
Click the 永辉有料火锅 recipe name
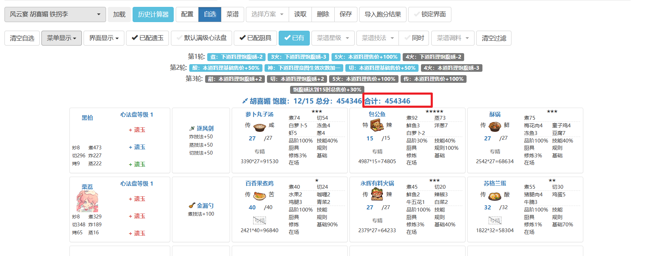point(377,183)
